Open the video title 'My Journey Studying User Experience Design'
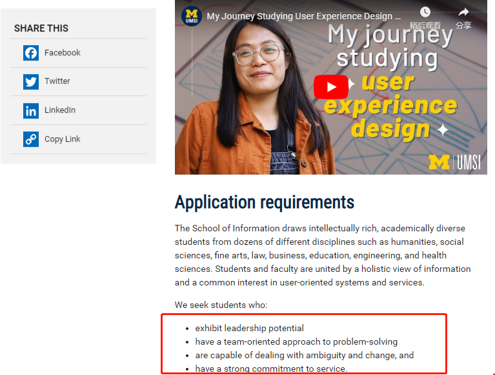This screenshot has height=375, width=495. (x=303, y=15)
